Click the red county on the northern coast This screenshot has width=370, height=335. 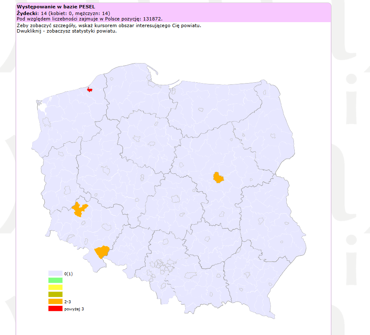(89, 89)
